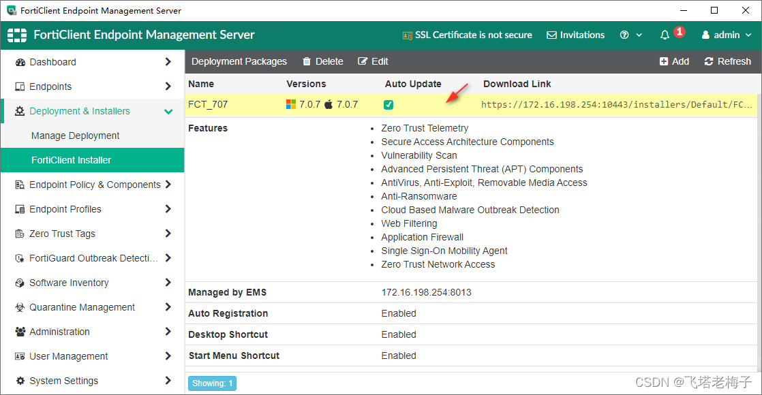Click the Apple logo beside version 7.0.7

tap(329, 104)
